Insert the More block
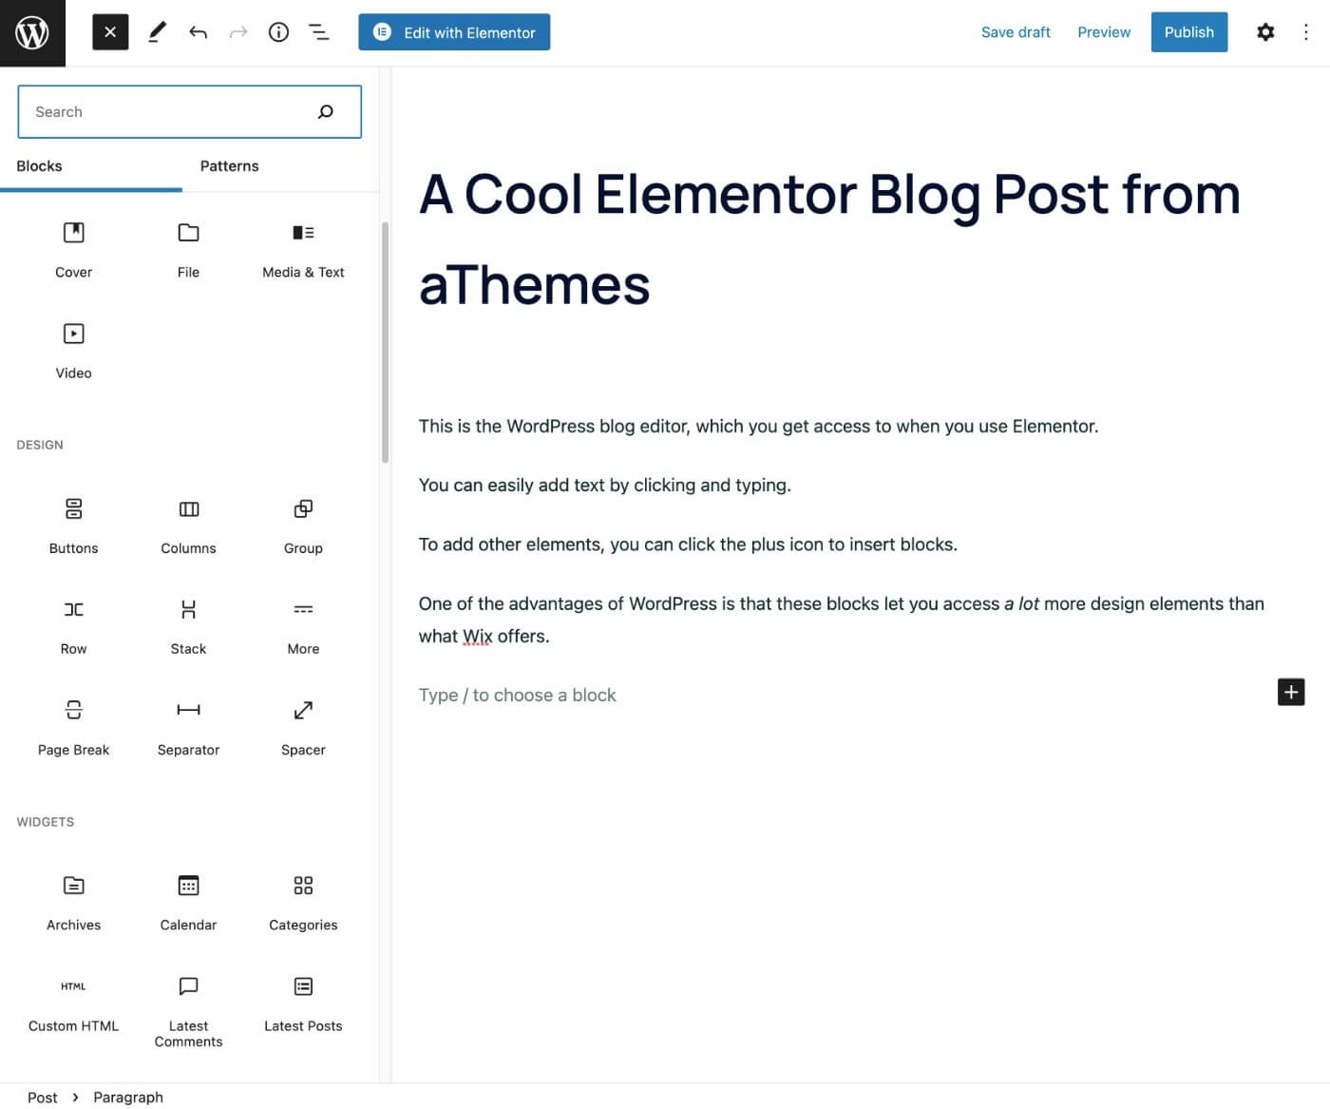This screenshot has height=1109, width=1330. (303, 627)
